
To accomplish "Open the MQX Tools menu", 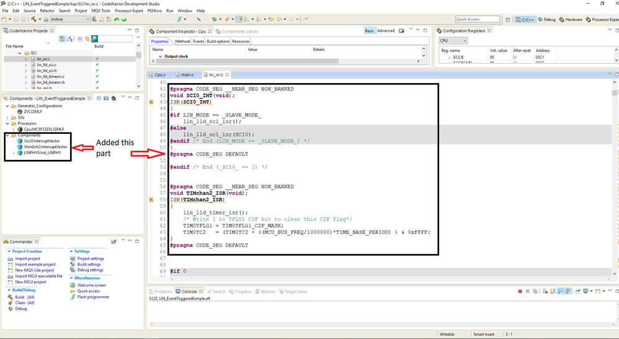I will coord(101,11).
